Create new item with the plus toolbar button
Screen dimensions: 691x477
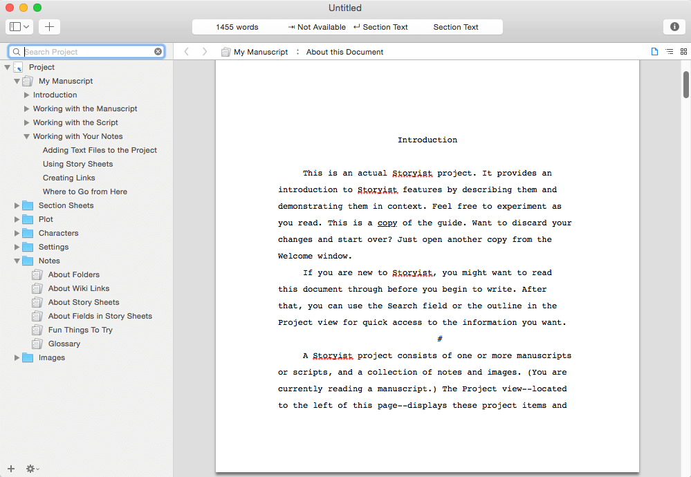[x=48, y=26]
